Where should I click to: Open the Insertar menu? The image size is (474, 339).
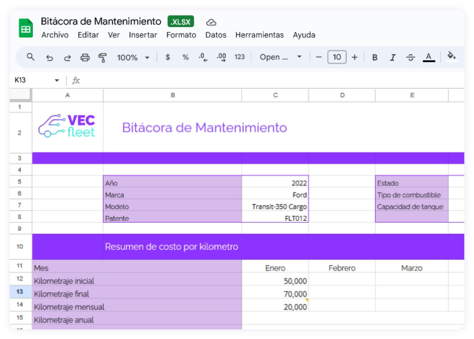(x=143, y=35)
